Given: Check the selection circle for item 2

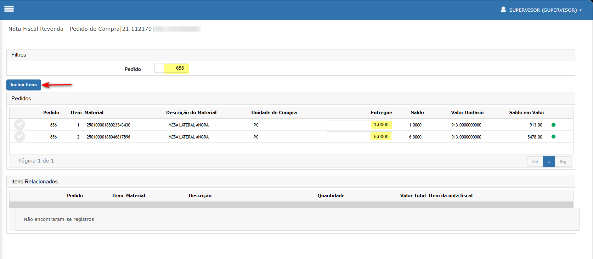Looking at the screenshot, I should 19,136.
